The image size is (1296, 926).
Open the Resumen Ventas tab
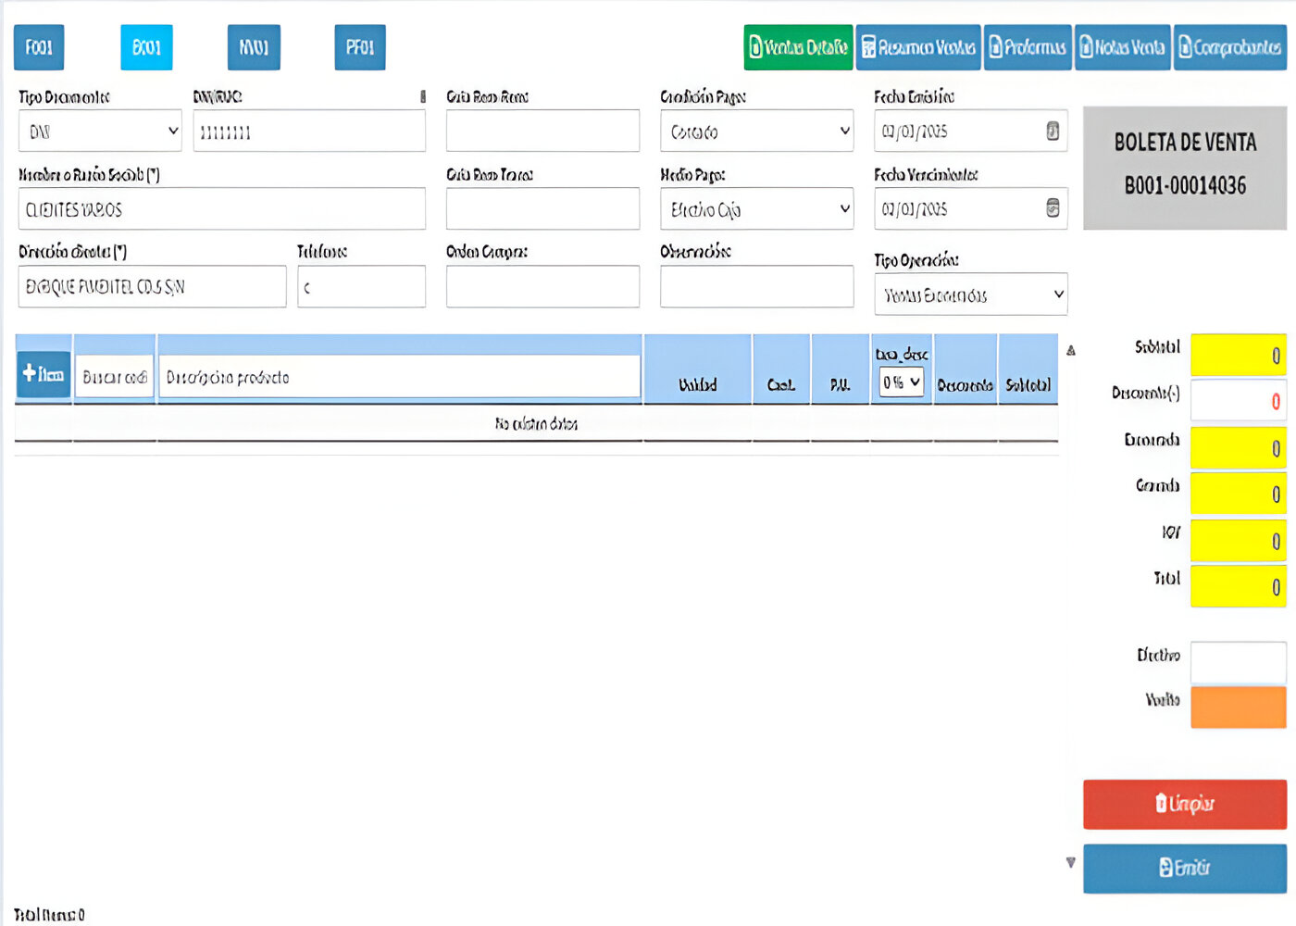[x=918, y=47]
